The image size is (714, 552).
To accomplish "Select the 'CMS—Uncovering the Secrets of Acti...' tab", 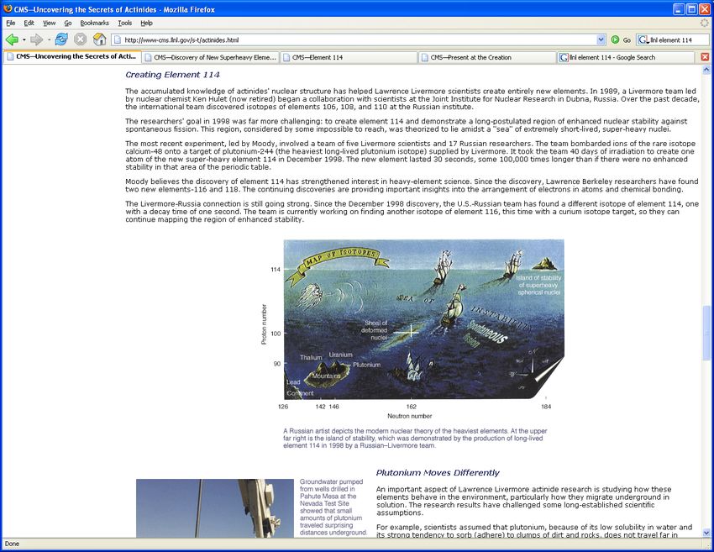I will coord(72,57).
